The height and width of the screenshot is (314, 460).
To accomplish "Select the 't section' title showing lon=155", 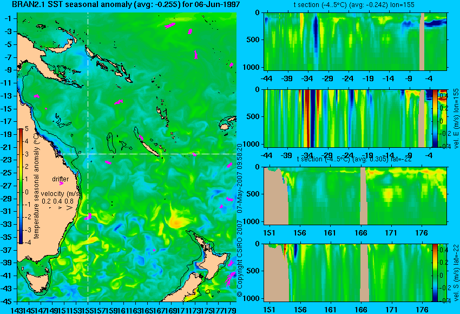I will [x=354, y=5].
